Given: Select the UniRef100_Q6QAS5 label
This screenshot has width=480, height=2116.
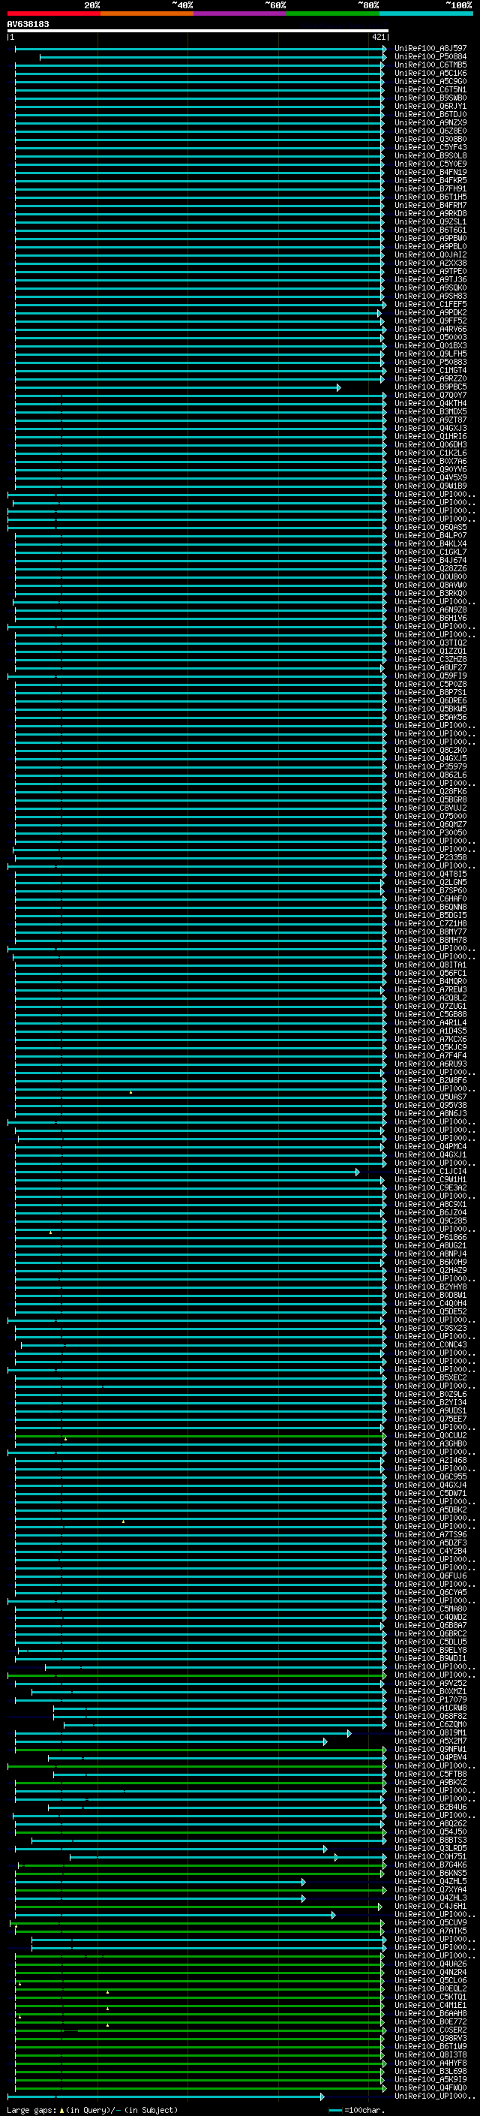Looking at the screenshot, I should tap(430, 528).
